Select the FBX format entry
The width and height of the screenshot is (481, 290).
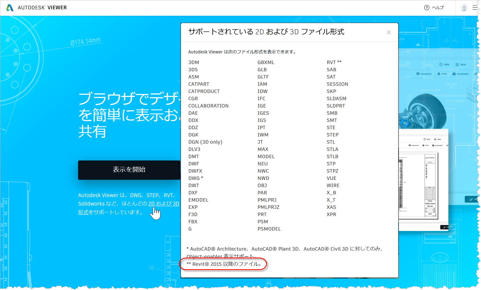coord(193,222)
